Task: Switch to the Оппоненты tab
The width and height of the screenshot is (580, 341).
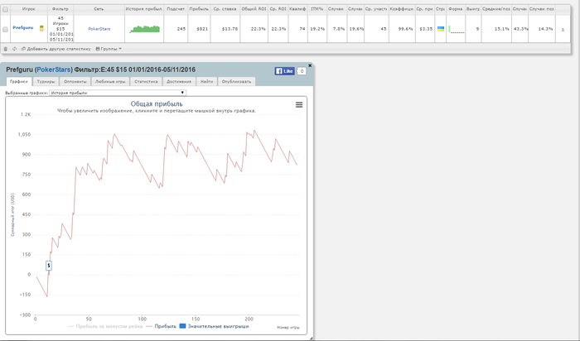Action: coord(75,81)
